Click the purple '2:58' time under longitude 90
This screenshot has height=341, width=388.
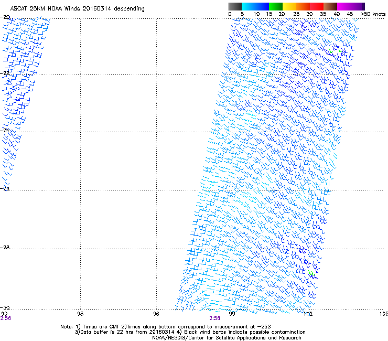pos(5,318)
